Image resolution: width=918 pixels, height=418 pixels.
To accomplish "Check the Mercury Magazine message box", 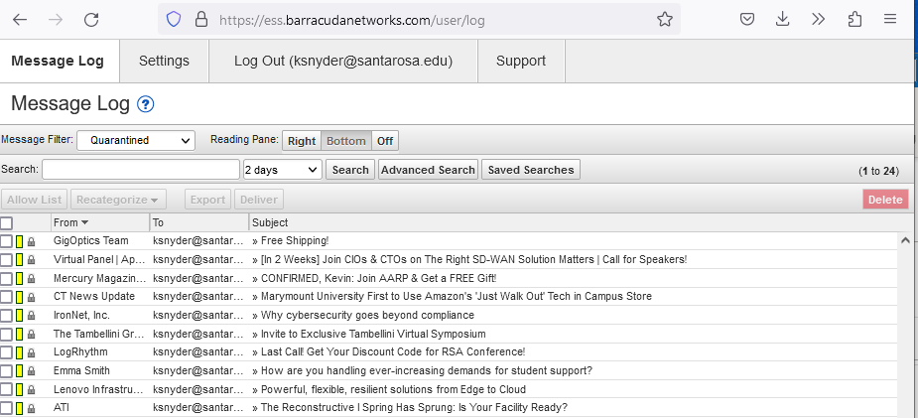I will click(6, 278).
